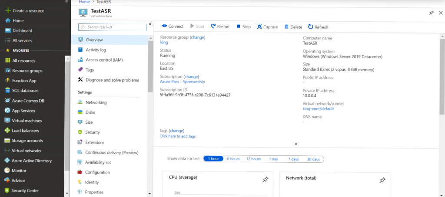Click the greyed Start toolbar button

coord(197,26)
